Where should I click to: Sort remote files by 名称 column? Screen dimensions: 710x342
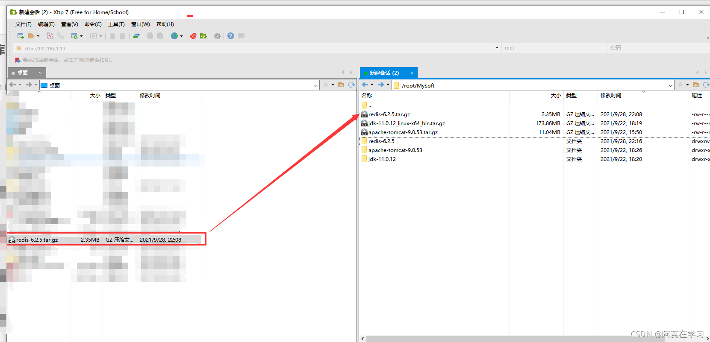tap(367, 96)
